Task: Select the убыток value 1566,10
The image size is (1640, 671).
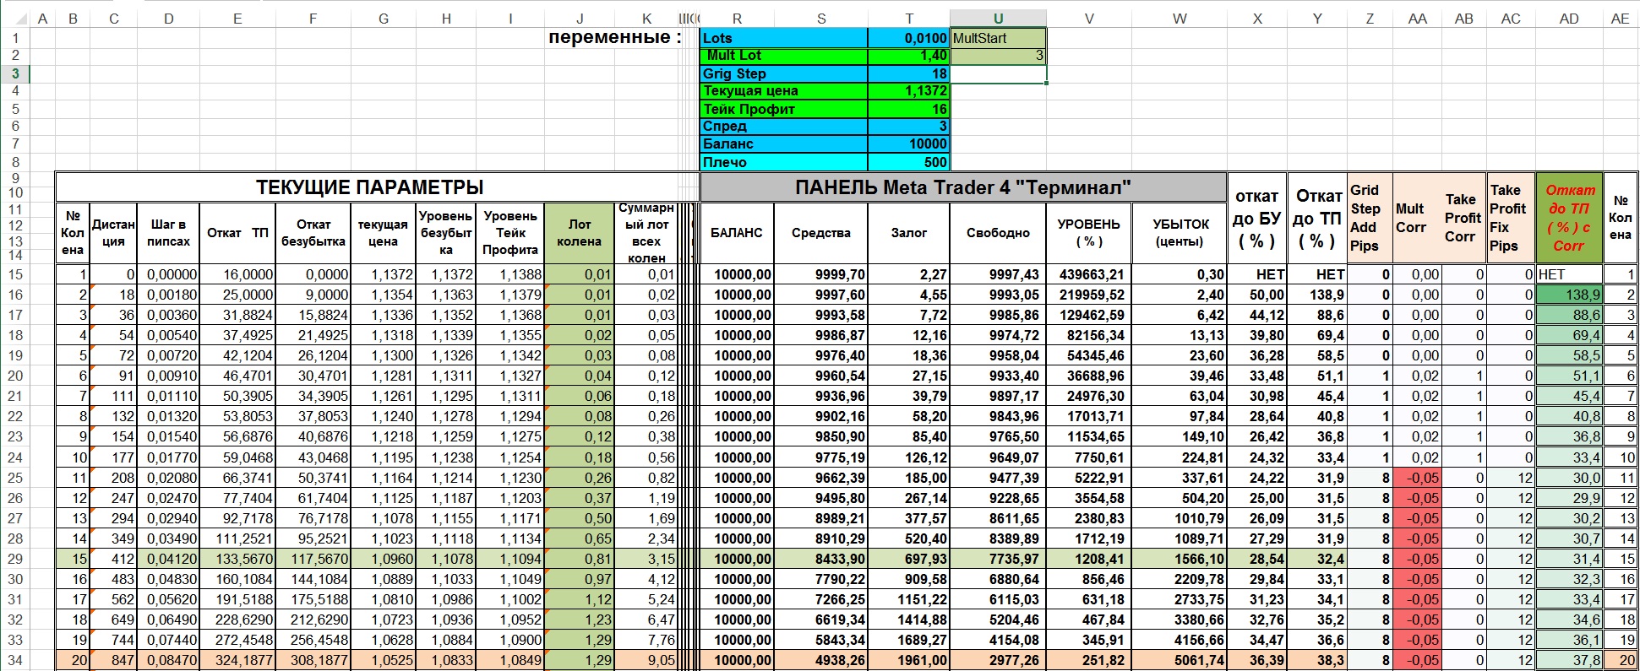Action: point(1180,559)
